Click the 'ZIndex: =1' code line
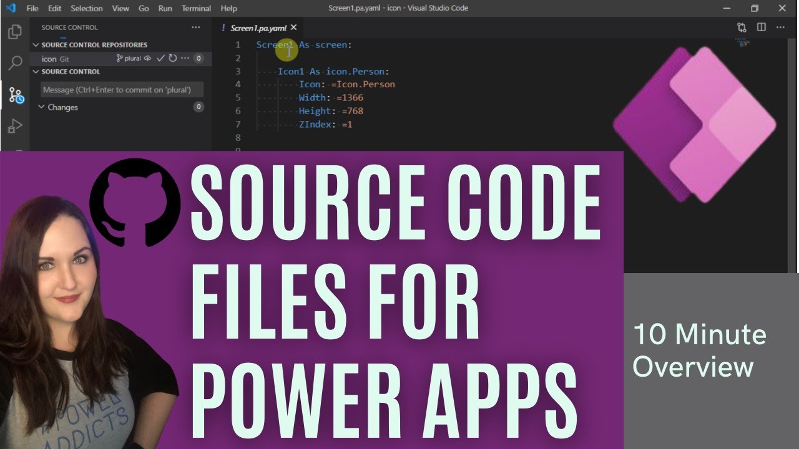Viewport: 799px width, 449px height. pyautogui.click(x=325, y=125)
